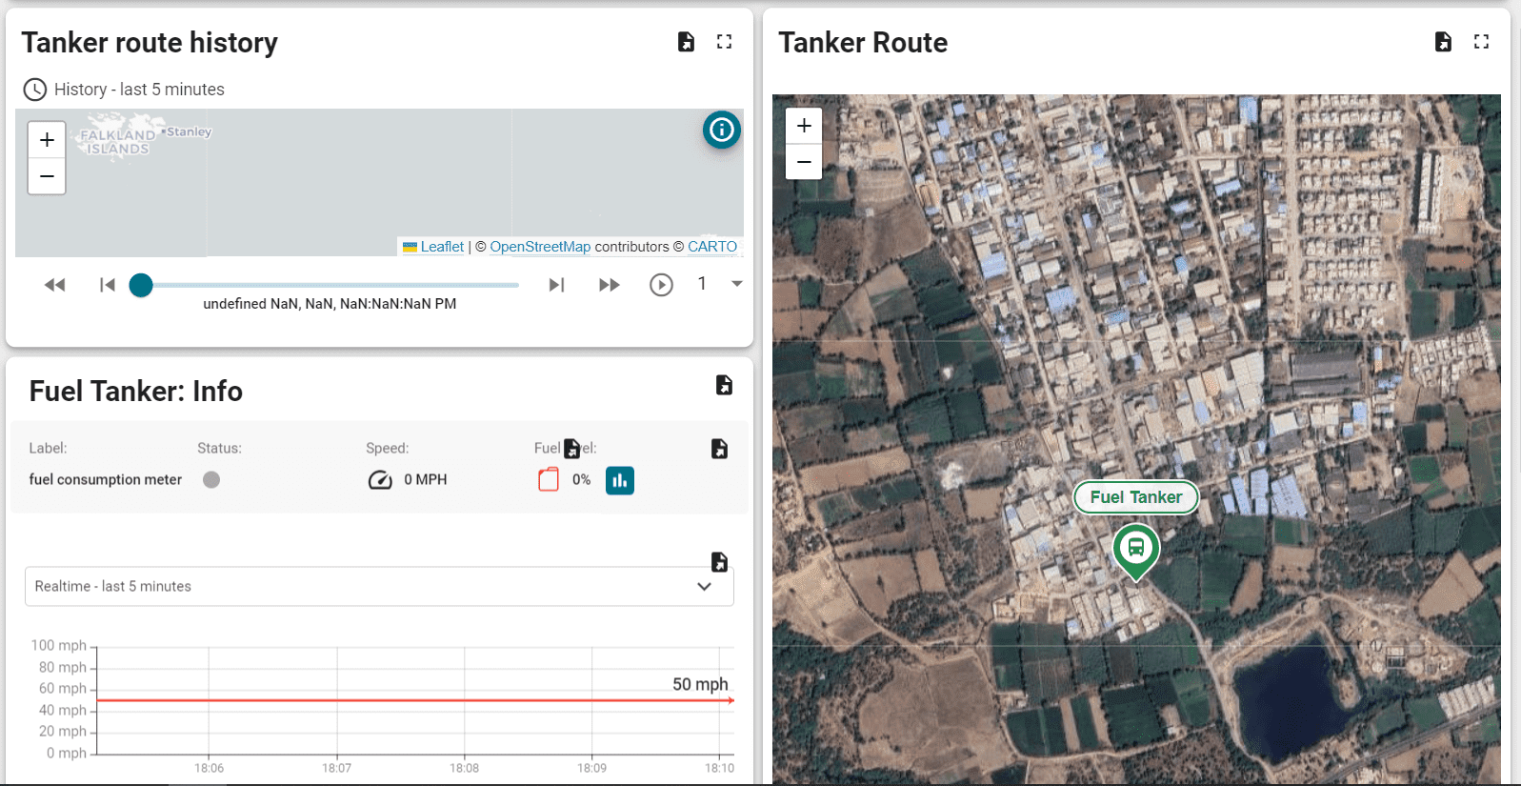Click the '0%' fuel level value
The image size is (1521, 786).
[x=582, y=479]
